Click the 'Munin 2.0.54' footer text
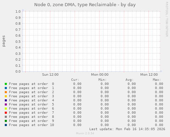The width and height of the screenshot is (170, 137). point(85,133)
